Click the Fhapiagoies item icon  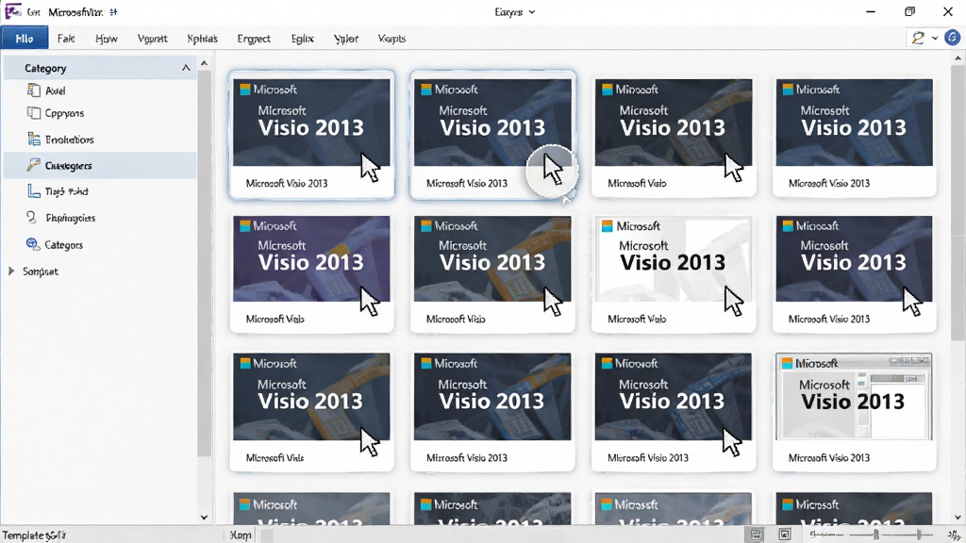pos(31,217)
